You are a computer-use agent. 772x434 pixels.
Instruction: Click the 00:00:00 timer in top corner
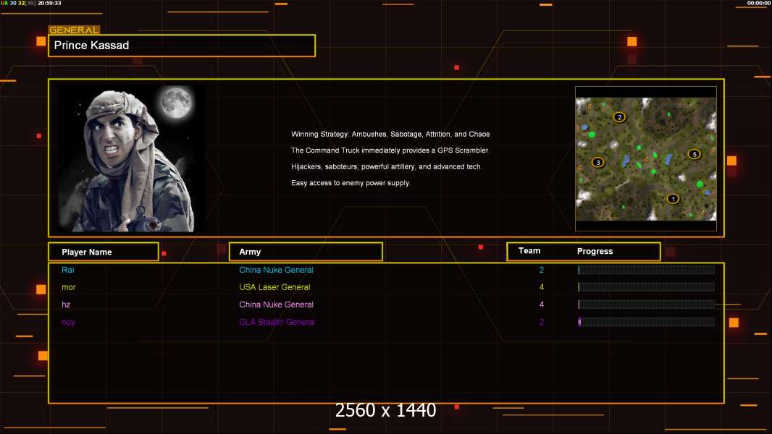click(758, 4)
